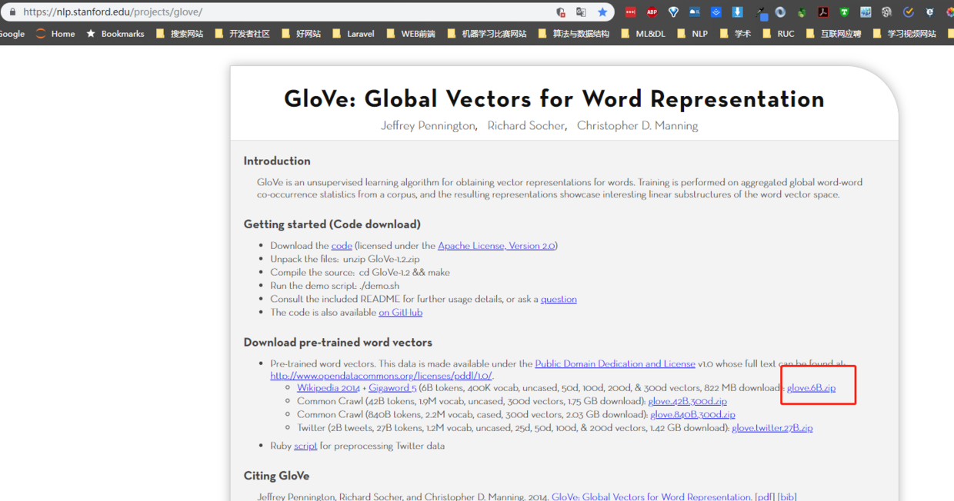This screenshot has width=954, height=501.
Task: Click the checkmark circle extension icon
Action: (908, 12)
